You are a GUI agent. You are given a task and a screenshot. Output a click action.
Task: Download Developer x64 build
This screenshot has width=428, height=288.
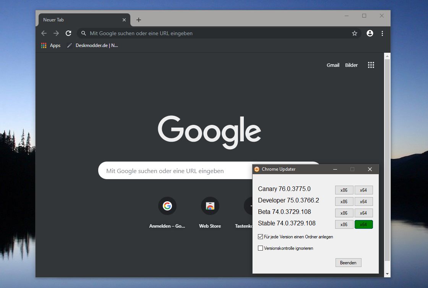[363, 202]
